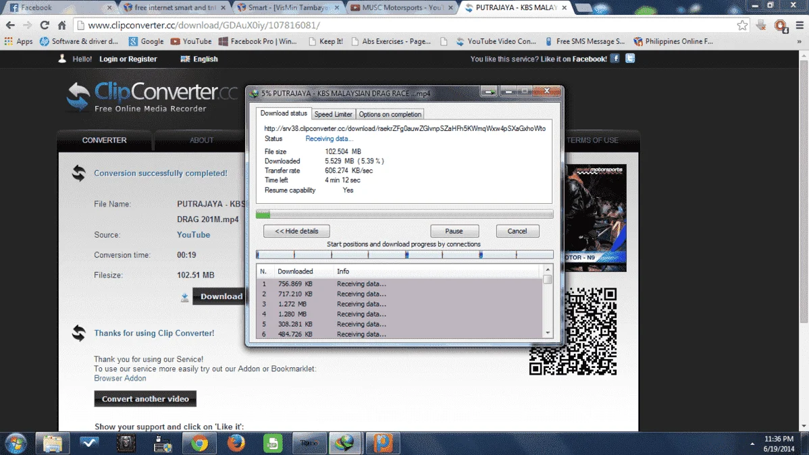This screenshot has height=455, width=809.
Task: Open the CONVERTER site tab
Action: click(x=104, y=140)
